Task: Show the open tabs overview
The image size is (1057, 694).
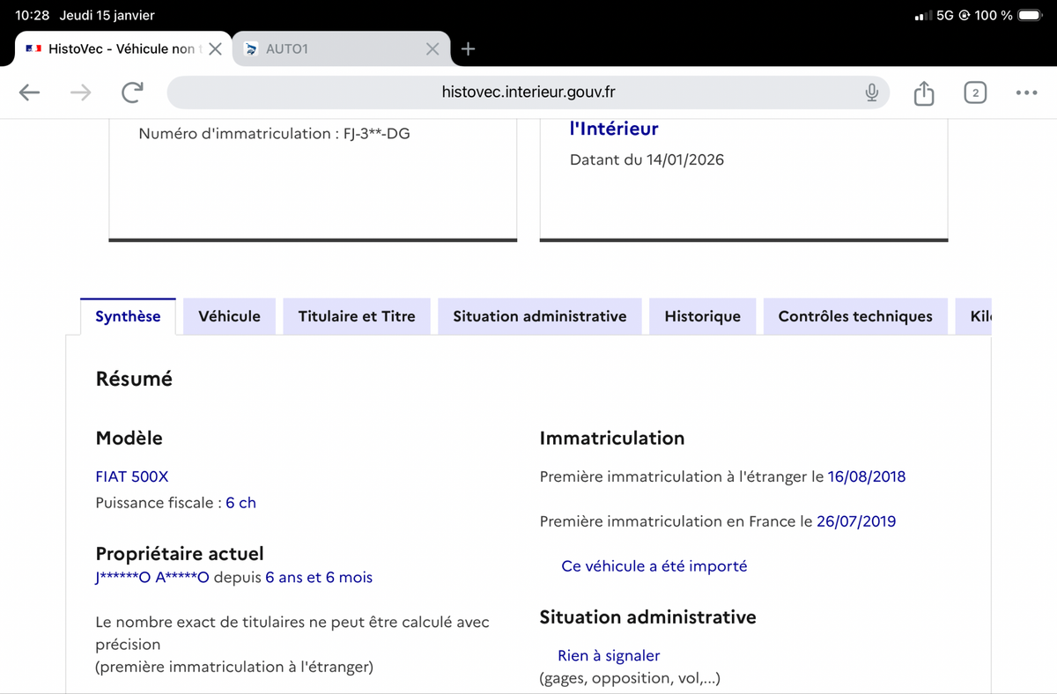Action: (974, 92)
